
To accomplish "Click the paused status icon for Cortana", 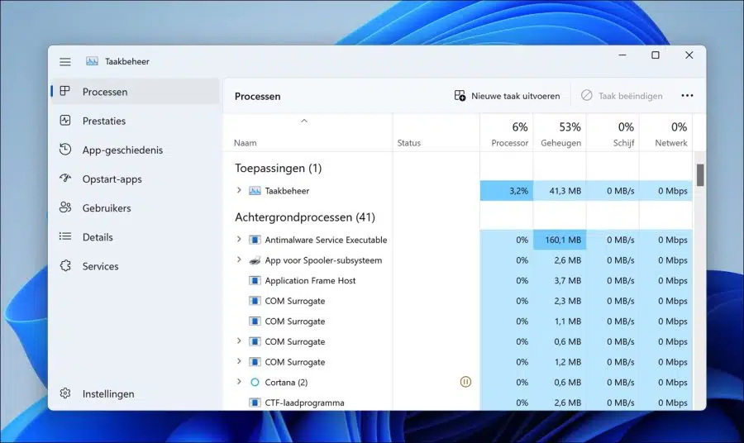I will [465, 382].
